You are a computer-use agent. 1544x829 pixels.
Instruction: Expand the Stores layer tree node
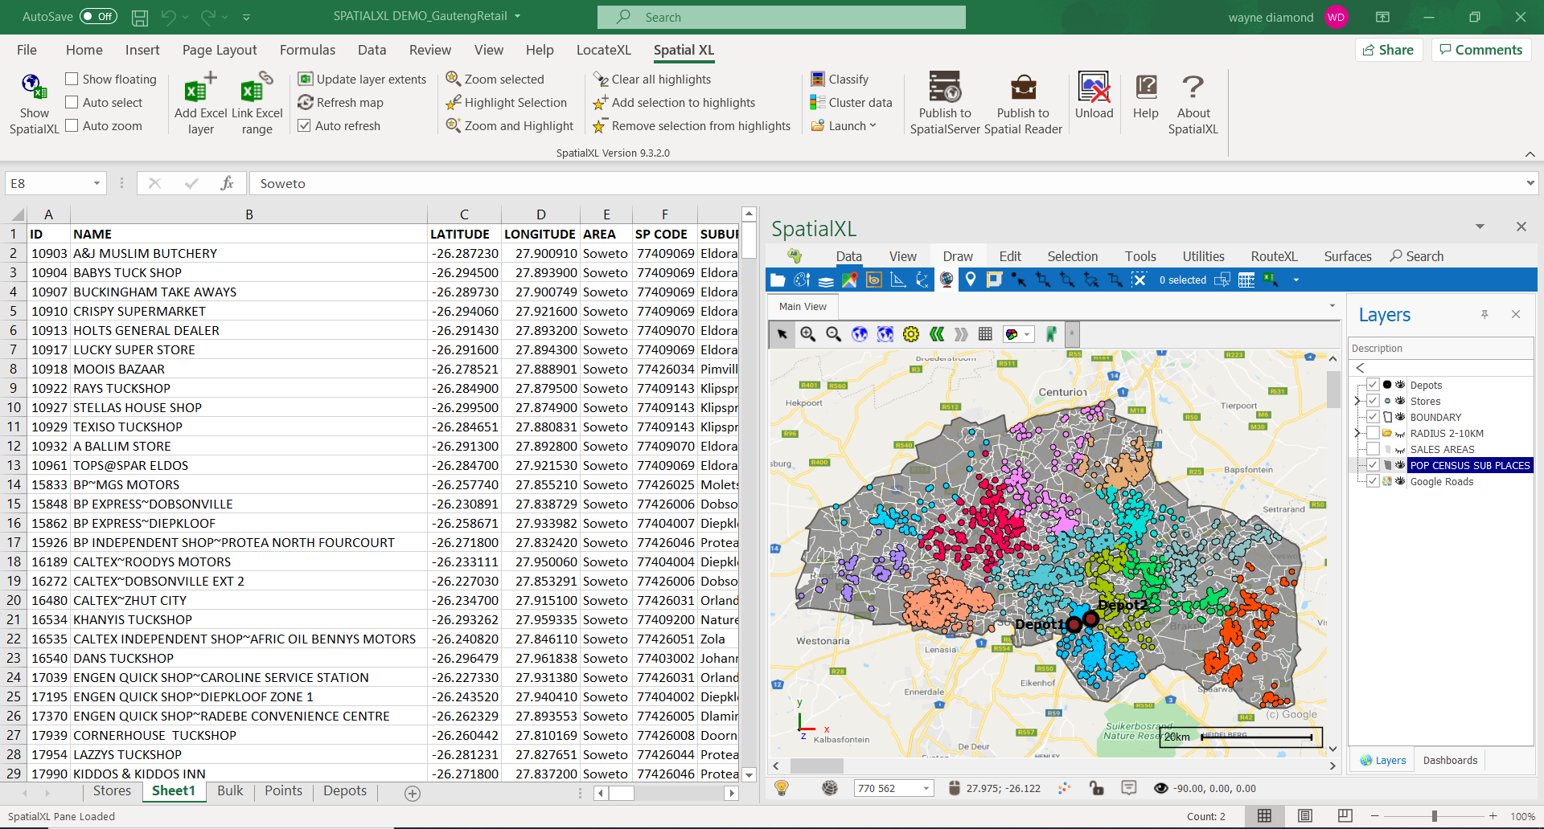1357,401
